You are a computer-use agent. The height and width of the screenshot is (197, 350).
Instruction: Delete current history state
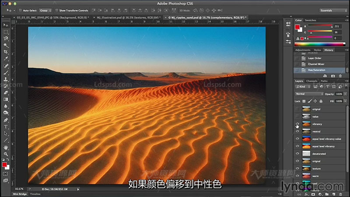point(340,76)
